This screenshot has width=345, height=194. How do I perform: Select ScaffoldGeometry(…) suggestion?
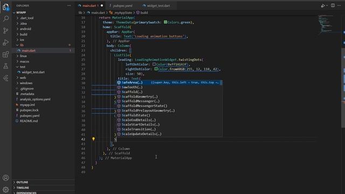pos(169,96)
